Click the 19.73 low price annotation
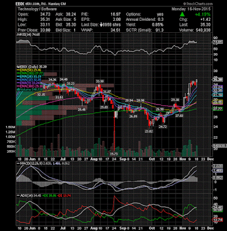 (114, 154)
